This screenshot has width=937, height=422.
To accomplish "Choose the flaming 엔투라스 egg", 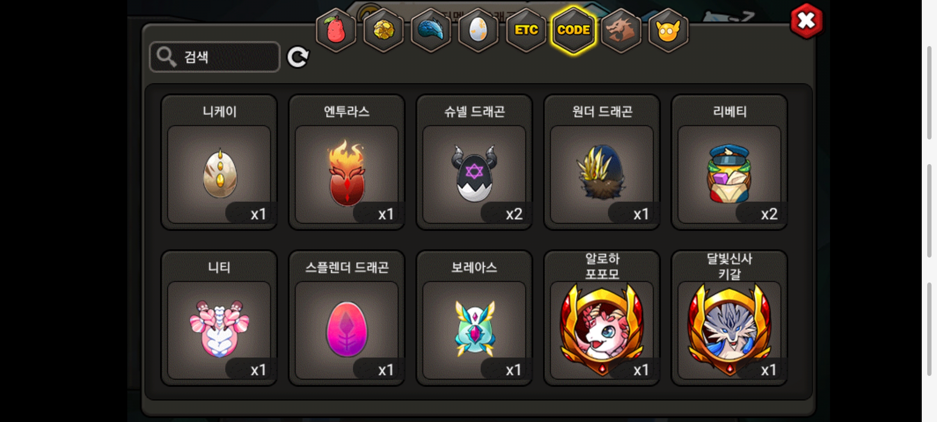I will [x=347, y=162].
